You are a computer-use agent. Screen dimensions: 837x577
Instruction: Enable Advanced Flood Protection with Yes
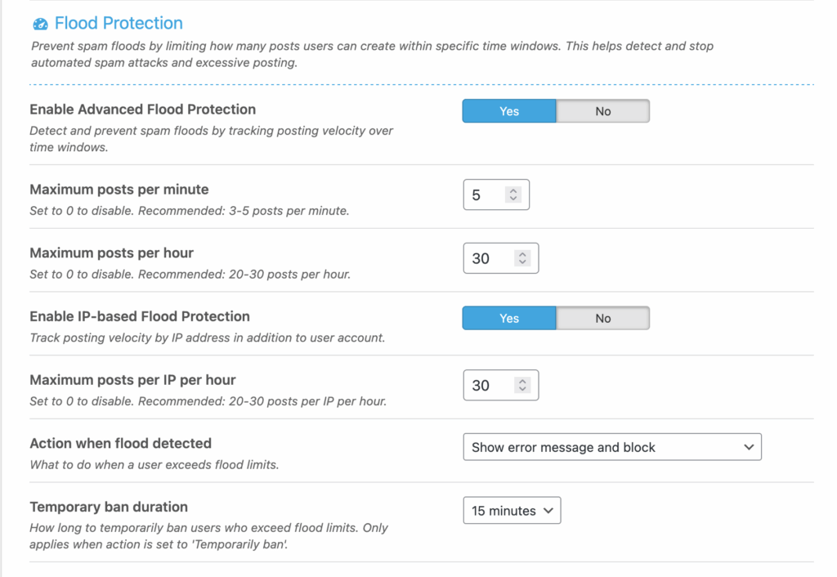click(509, 111)
